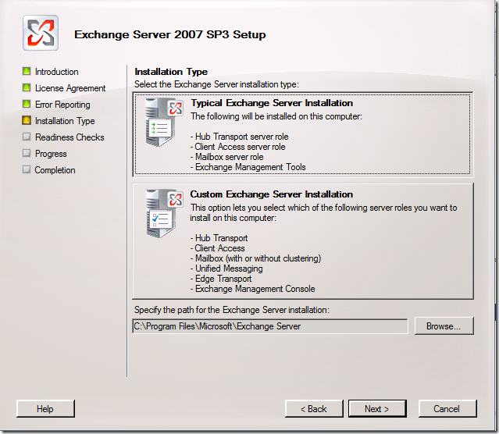Select Typical Exchange Server Installation option
499x434 pixels.
point(303,134)
